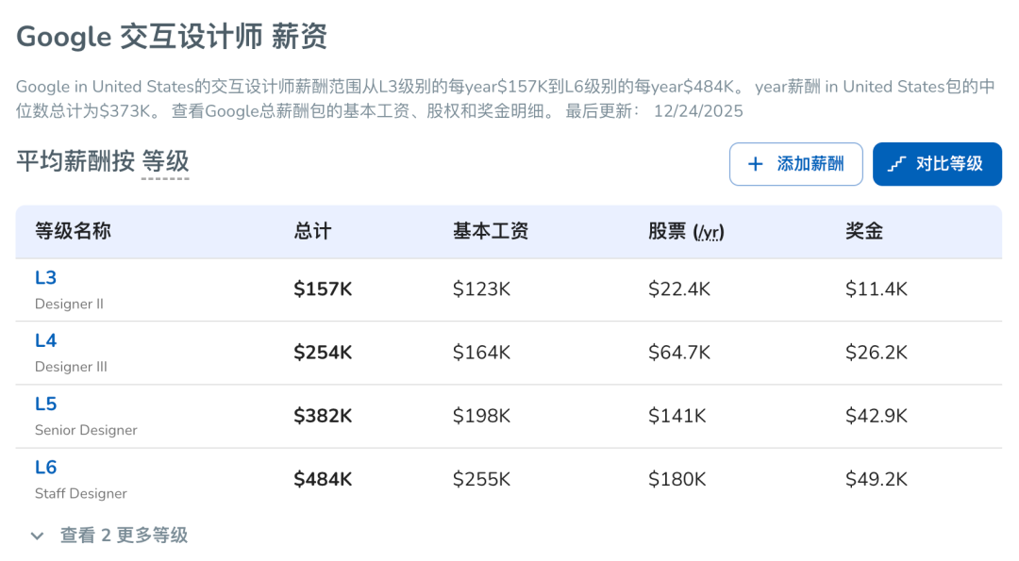Click the 股票 (/yr) column header
Viewport: 1019px width, 561px height.
click(684, 231)
